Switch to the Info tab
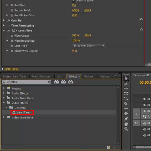The height and width of the screenshot is (151, 151). [x=60, y=76]
